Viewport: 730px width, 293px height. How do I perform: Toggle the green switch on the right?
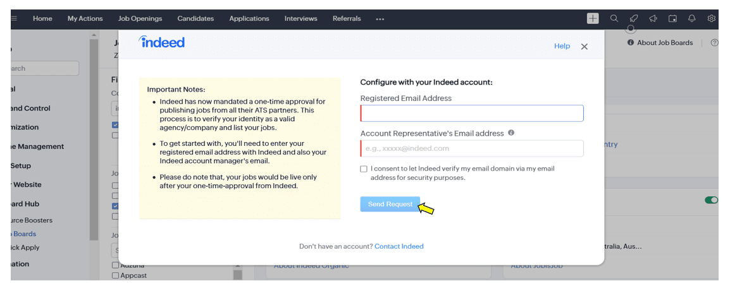point(712,200)
